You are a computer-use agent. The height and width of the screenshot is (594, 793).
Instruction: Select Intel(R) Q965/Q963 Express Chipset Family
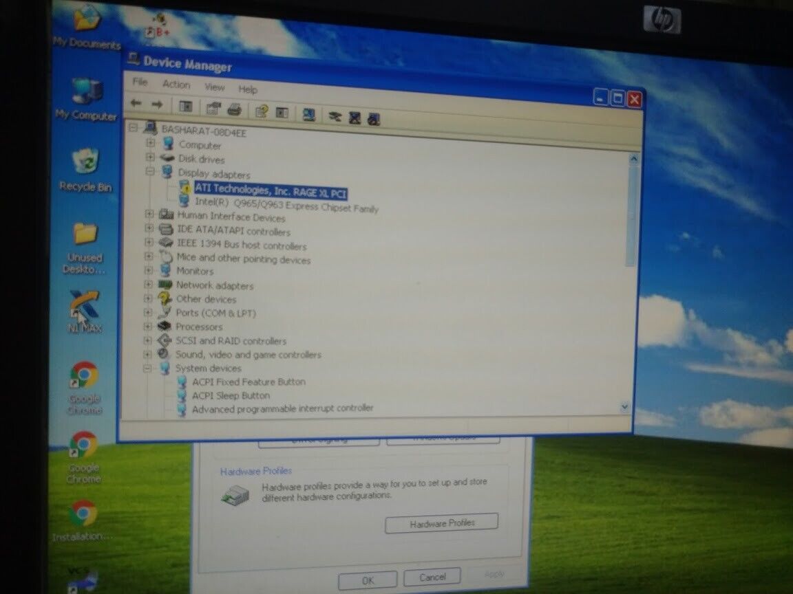[286, 205]
